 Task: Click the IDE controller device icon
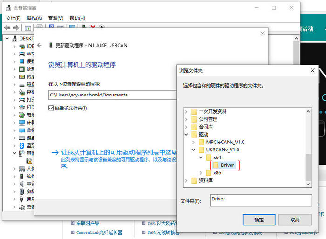tap(22, 47)
